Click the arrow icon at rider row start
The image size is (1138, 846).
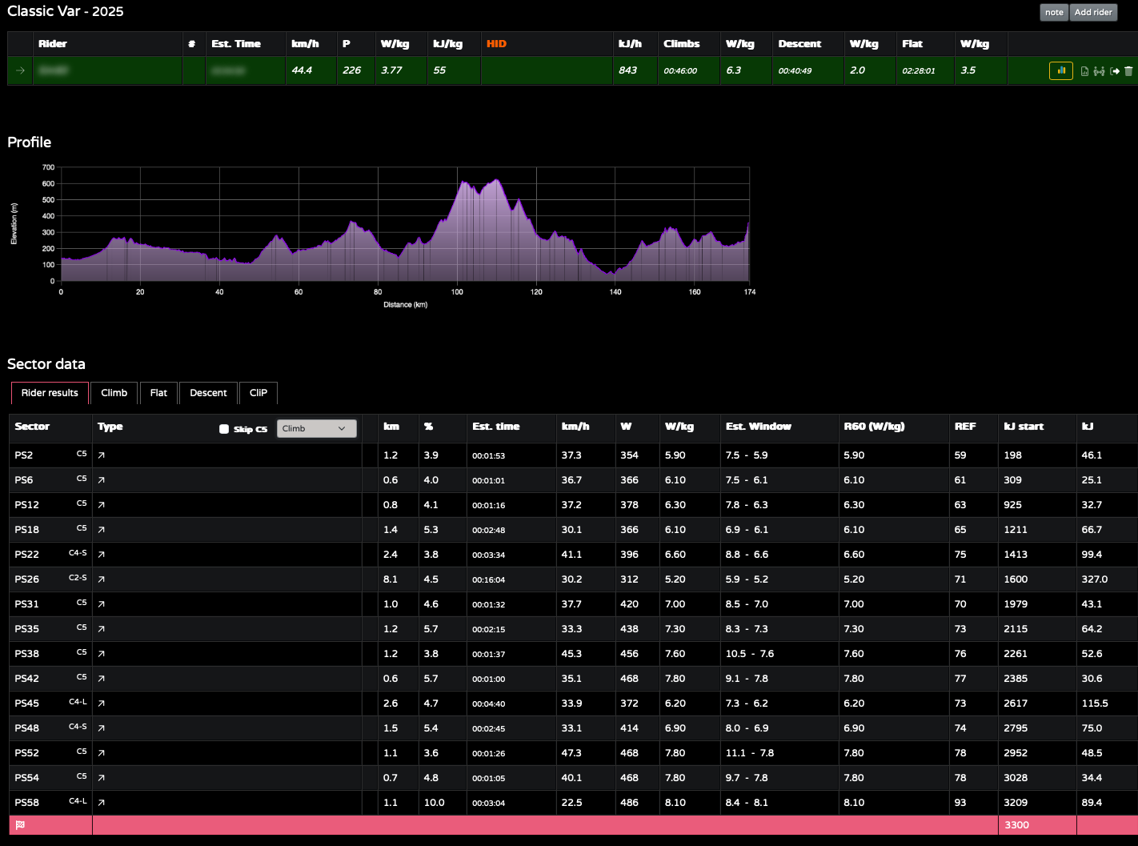coord(20,70)
